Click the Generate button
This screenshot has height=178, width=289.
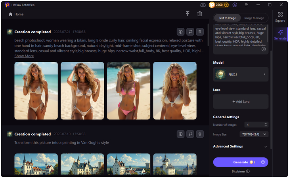tap(241, 162)
